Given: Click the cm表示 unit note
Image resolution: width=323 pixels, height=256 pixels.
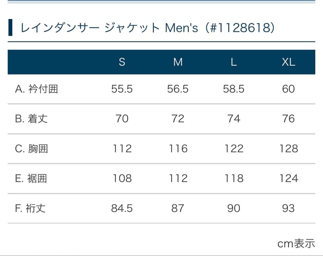Looking at the screenshot, I should 296,243.
